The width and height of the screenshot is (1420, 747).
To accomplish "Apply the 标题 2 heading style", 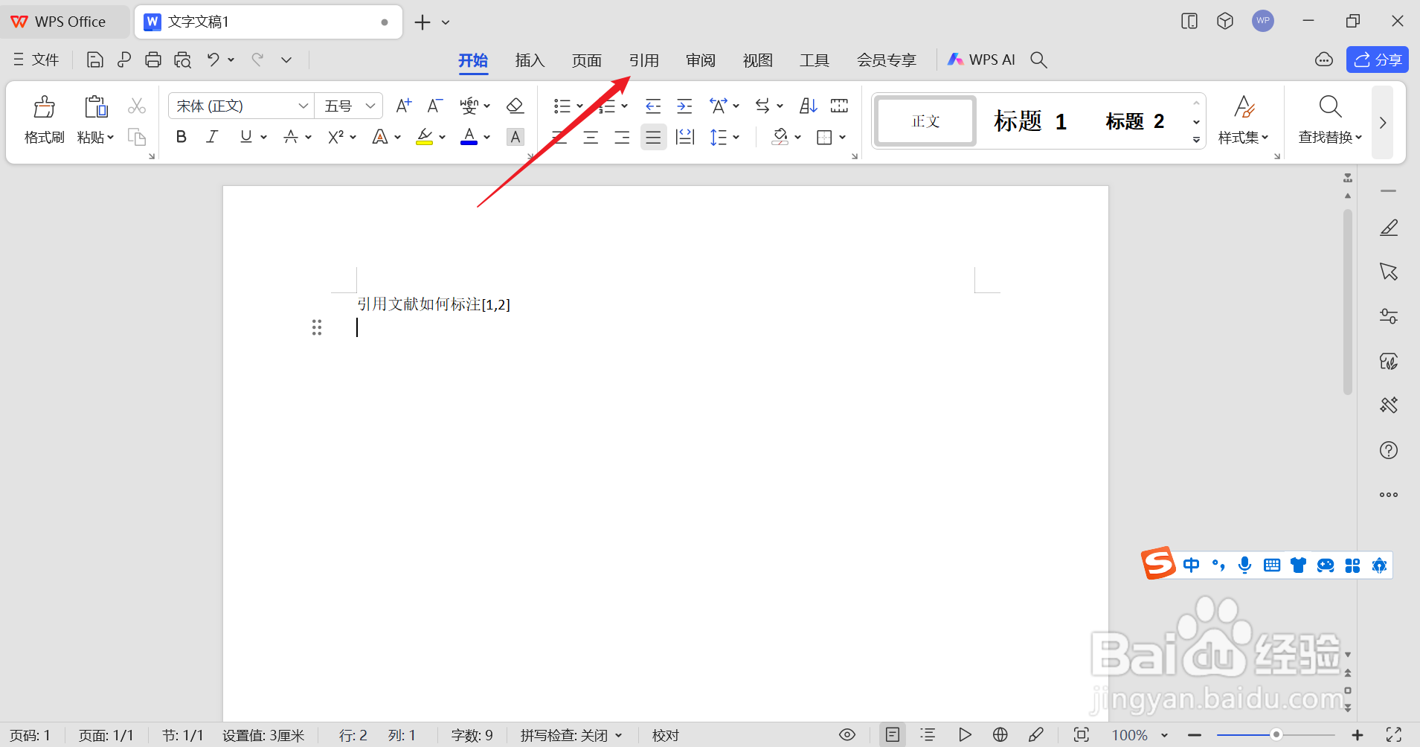I will 1135,121.
